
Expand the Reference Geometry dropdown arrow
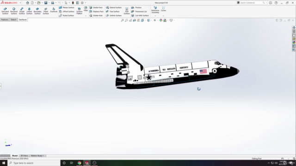[155, 16]
